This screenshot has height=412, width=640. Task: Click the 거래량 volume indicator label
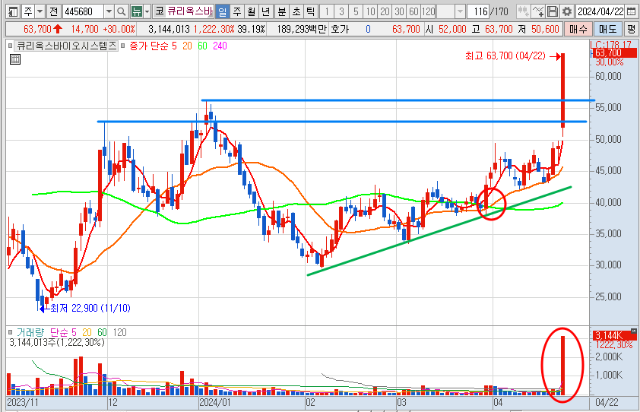30,332
